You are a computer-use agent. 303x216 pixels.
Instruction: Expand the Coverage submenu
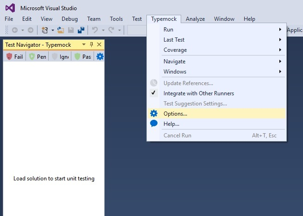(175, 50)
